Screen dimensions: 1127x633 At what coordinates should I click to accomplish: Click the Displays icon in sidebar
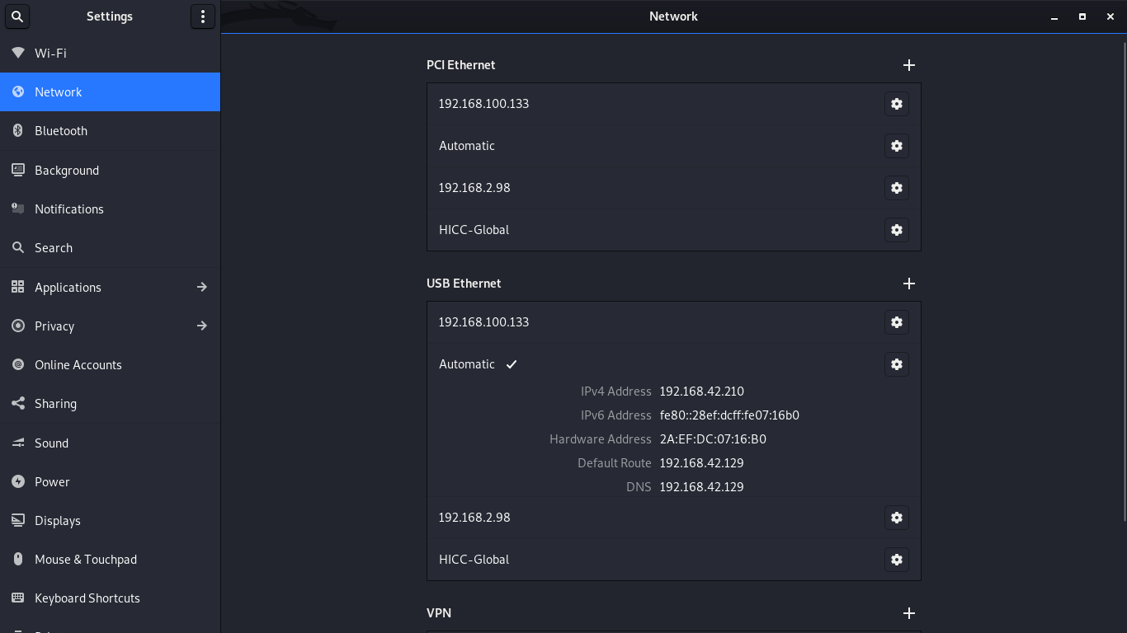18,521
